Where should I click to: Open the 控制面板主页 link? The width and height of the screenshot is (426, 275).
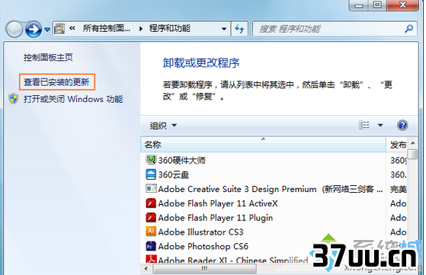point(48,58)
